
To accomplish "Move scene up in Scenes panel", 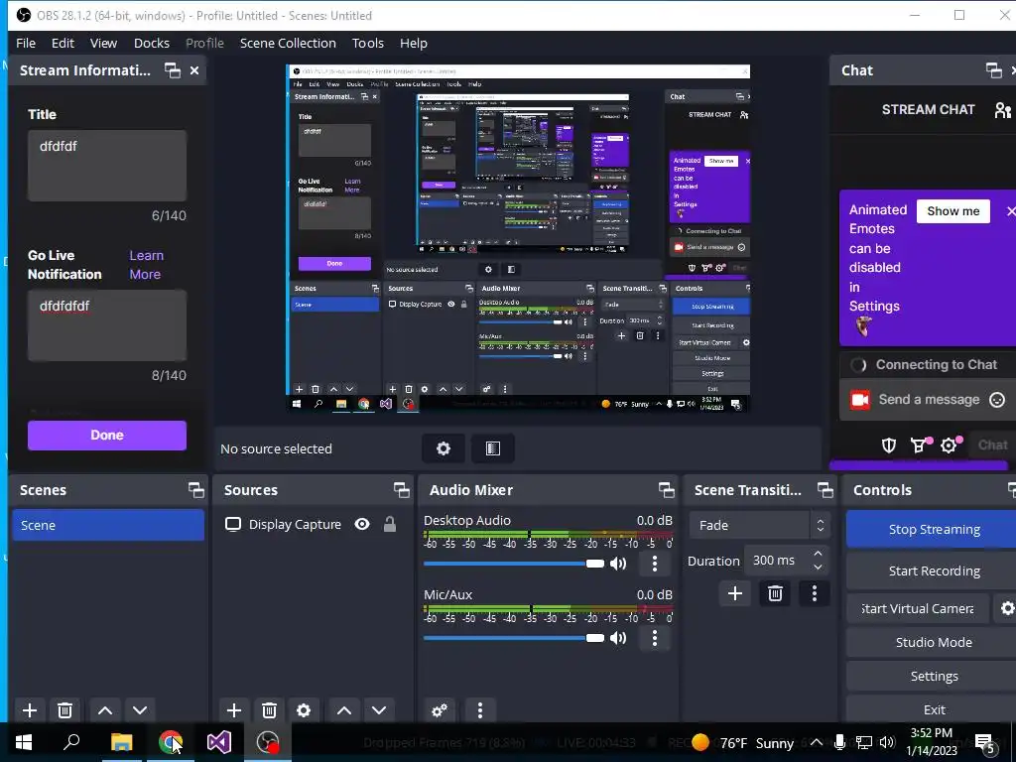I will [x=105, y=710].
